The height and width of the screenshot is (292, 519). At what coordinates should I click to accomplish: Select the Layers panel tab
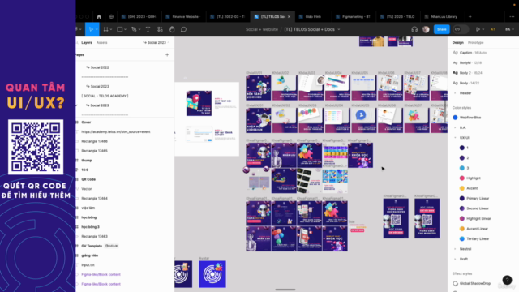pos(87,43)
